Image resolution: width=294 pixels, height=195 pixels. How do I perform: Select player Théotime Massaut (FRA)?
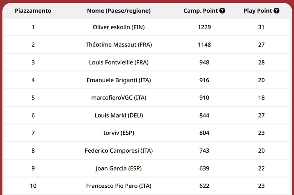pyautogui.click(x=119, y=45)
